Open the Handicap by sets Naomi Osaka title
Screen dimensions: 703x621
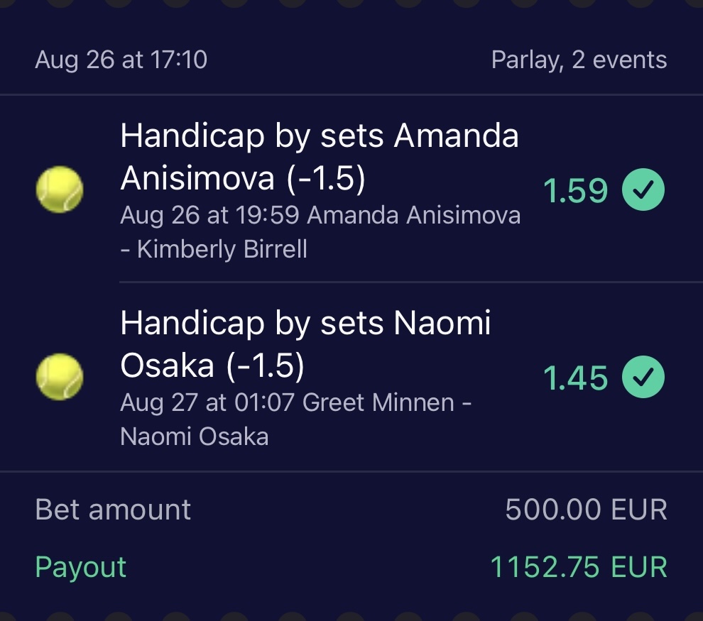(x=305, y=344)
